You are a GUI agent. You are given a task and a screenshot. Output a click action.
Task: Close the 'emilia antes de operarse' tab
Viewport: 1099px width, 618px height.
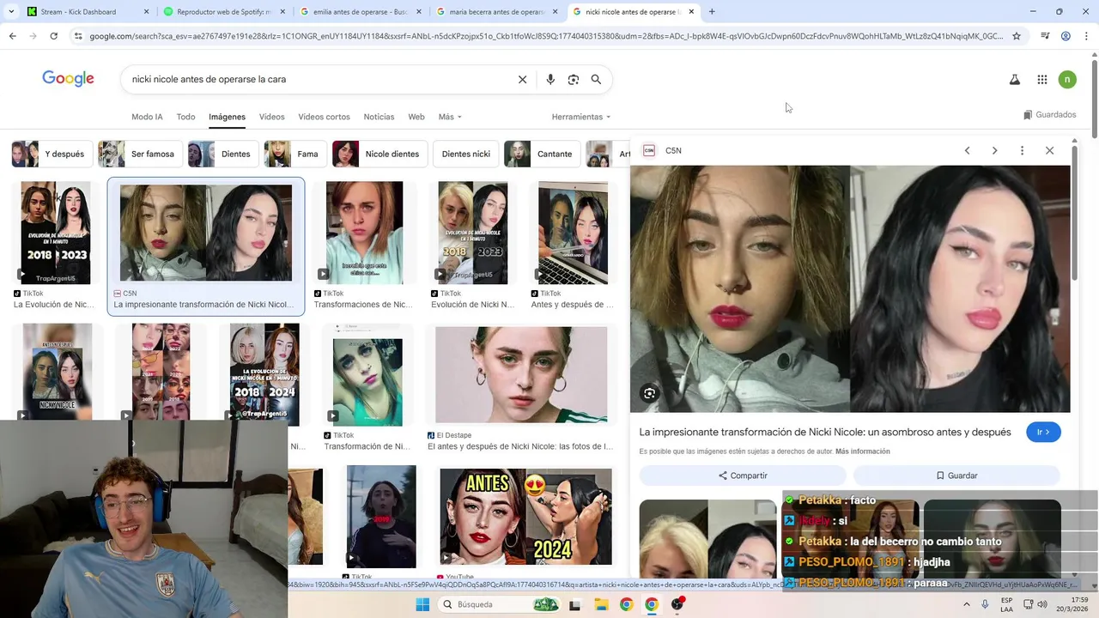tap(418, 12)
